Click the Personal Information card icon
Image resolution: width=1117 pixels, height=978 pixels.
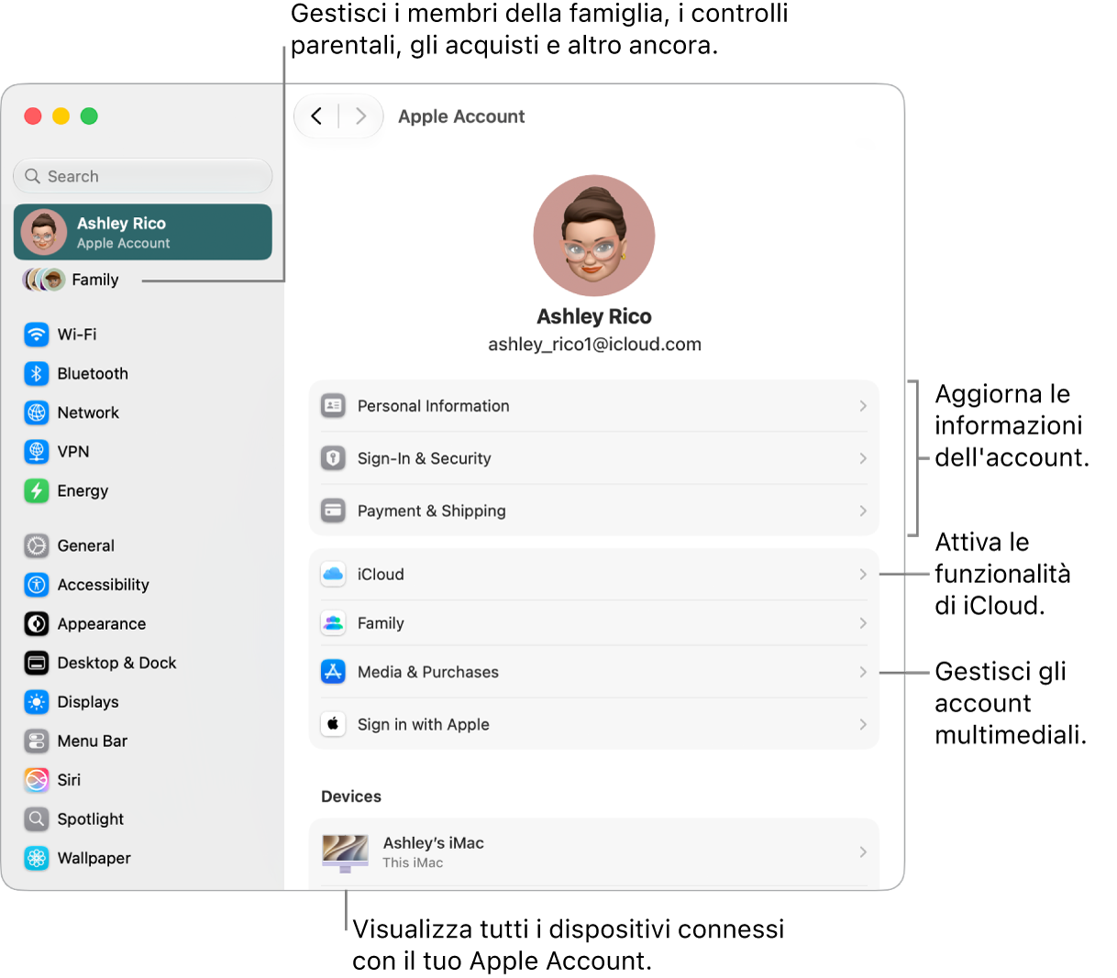pos(333,405)
